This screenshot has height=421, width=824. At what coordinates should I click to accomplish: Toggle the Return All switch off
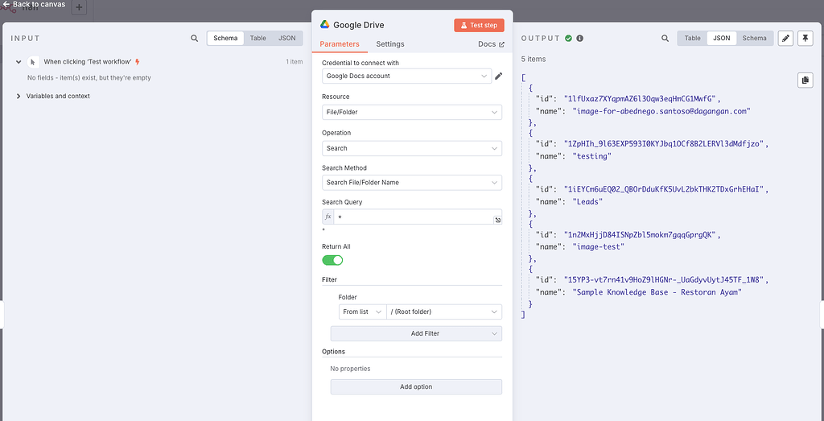click(x=332, y=260)
